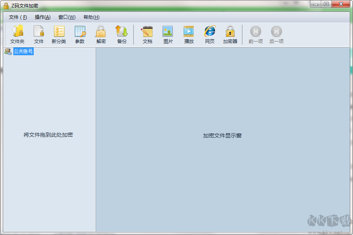
Task: Click the 备份 backup toolbar icon
Action: tap(122, 34)
